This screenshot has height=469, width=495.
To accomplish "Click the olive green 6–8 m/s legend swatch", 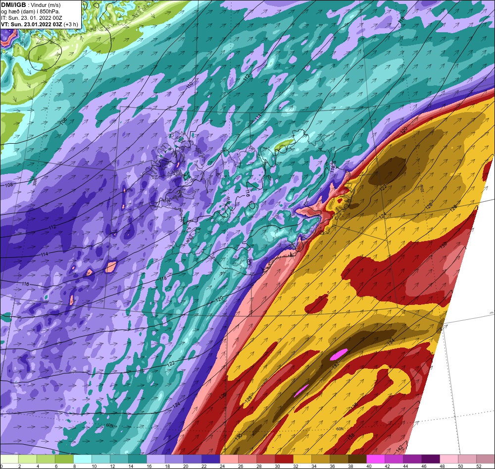I will pyautogui.click(x=65, y=459).
